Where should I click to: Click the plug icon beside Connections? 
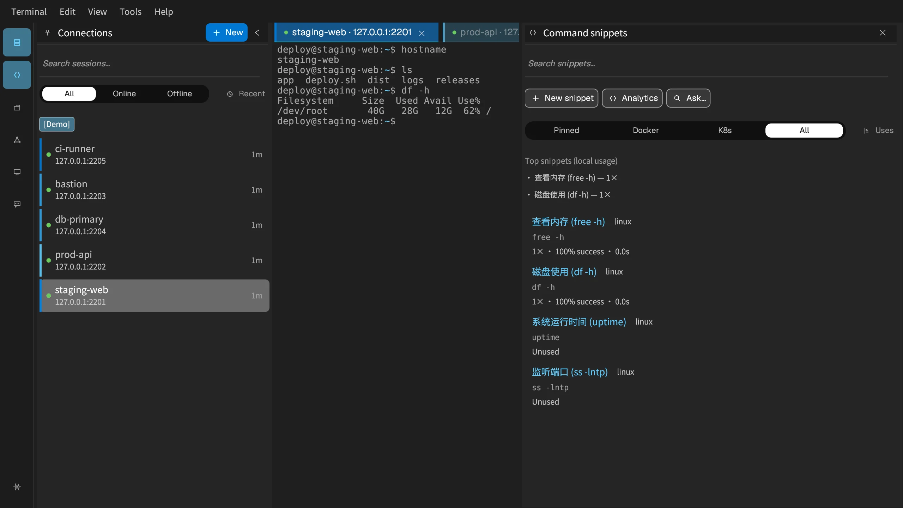click(47, 33)
